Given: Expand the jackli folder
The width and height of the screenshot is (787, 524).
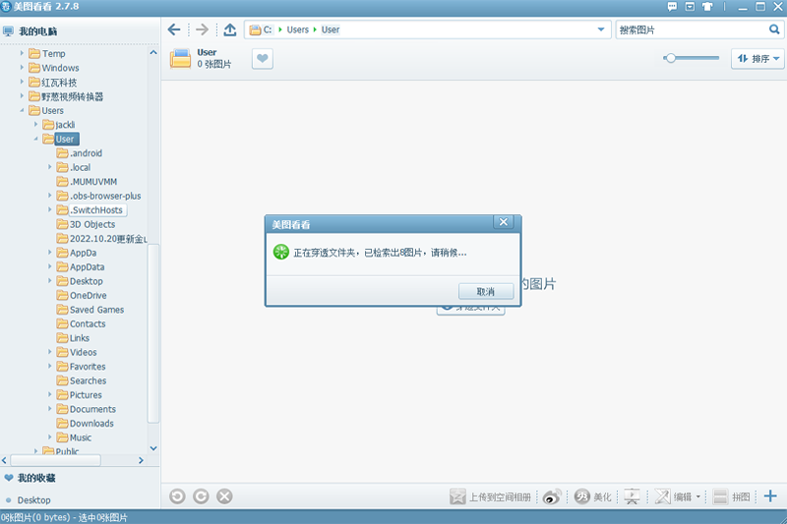Looking at the screenshot, I should click(x=35, y=124).
